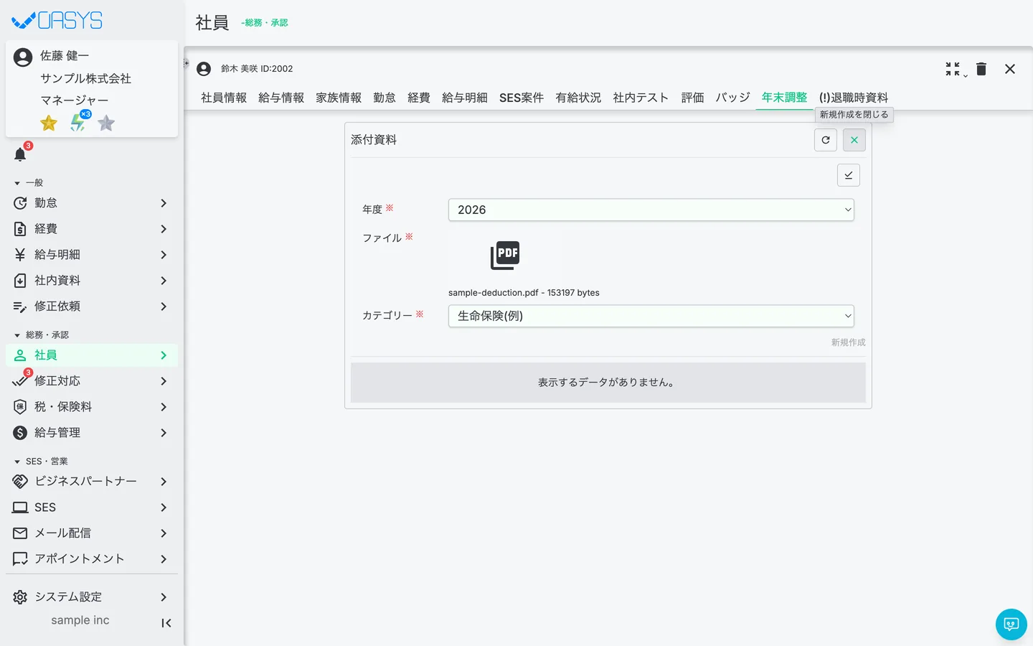Viewport: 1033px width, 646px height.
Task: Open メール配信 in the sidebar
Action: pos(92,533)
